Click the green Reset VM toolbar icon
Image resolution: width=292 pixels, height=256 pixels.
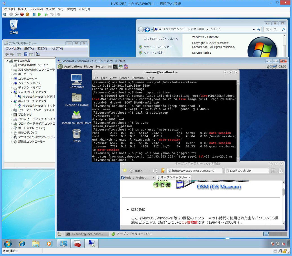pos(39,14)
